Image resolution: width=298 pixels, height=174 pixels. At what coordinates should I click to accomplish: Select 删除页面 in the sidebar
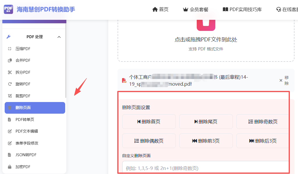[x=35, y=108]
